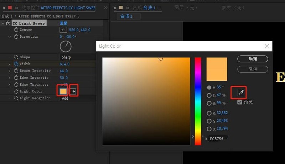Expand the Width property triangle
Viewport: 285px width, 164px height.
[9, 64]
